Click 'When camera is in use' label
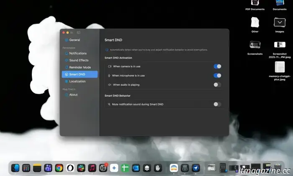Viewport: 293px width, 176px height. click(127, 66)
